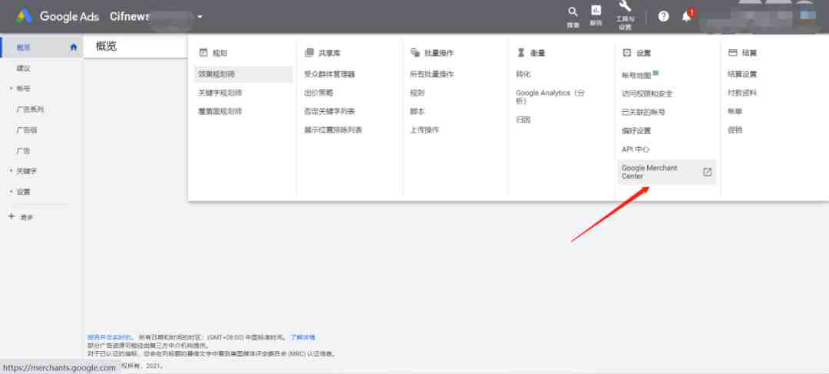Open 建议 in the left sidebar
Viewport: 829px width, 374px height.
[23, 68]
